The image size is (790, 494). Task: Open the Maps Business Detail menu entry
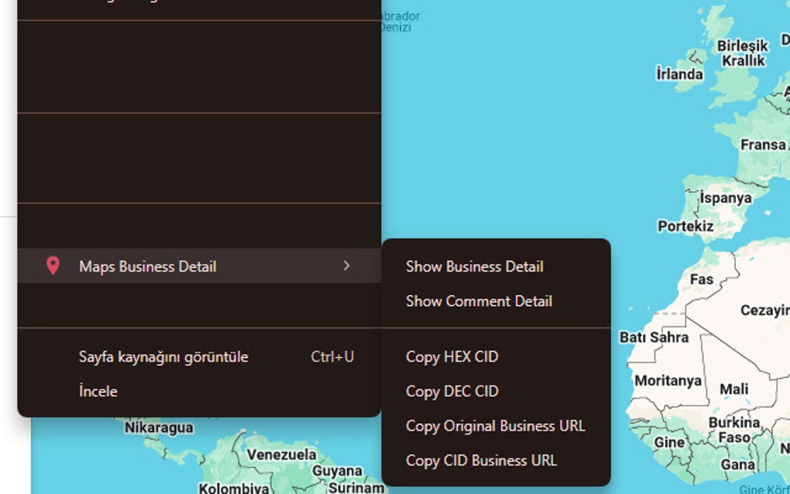148,266
